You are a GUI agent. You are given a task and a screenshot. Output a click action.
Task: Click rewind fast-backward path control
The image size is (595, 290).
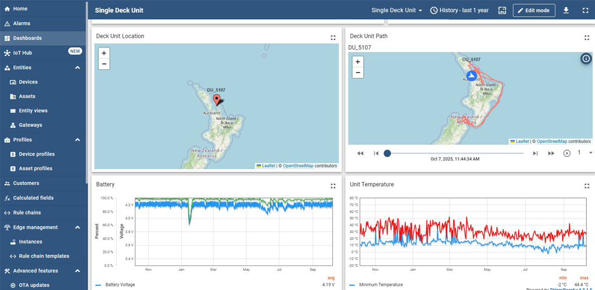click(360, 153)
